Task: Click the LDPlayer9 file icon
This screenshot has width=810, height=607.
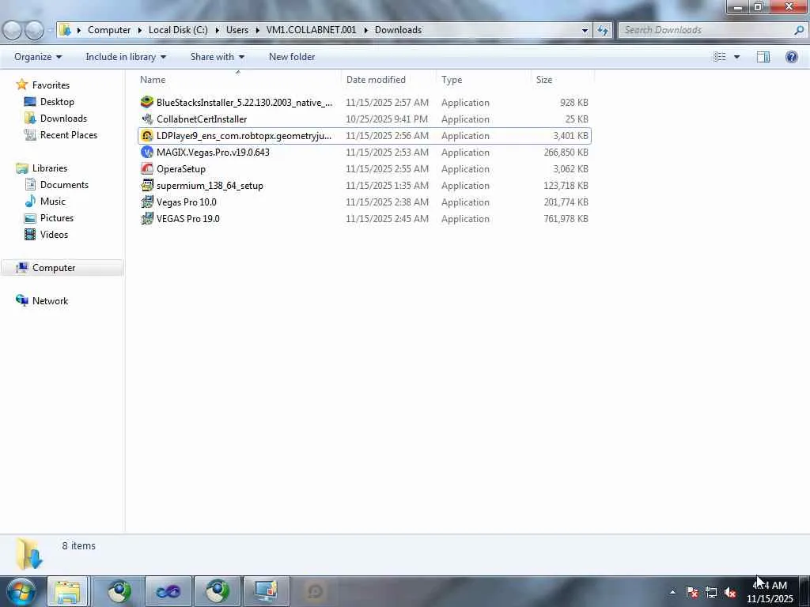Action: (147, 136)
